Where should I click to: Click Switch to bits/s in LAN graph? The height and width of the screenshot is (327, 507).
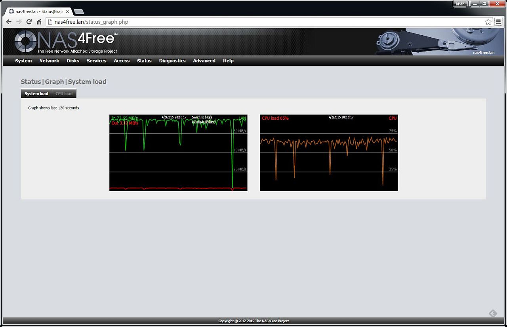tap(202, 117)
